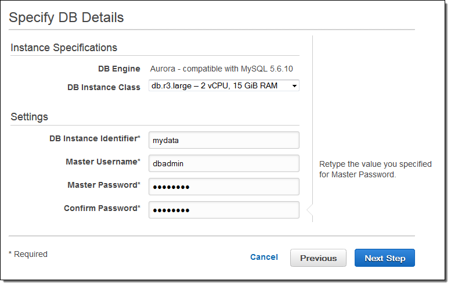Screen dimensions: 451x286
Task: Click the Retype the value help text
Action: click(375, 169)
